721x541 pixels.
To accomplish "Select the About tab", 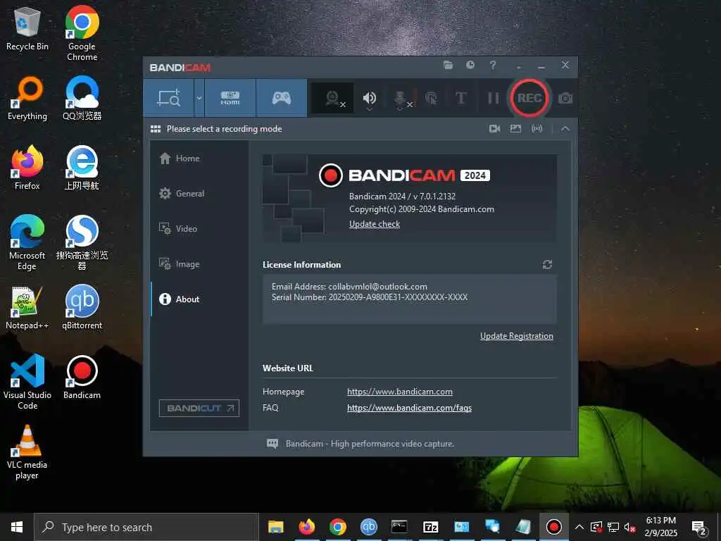I will 199,299.
